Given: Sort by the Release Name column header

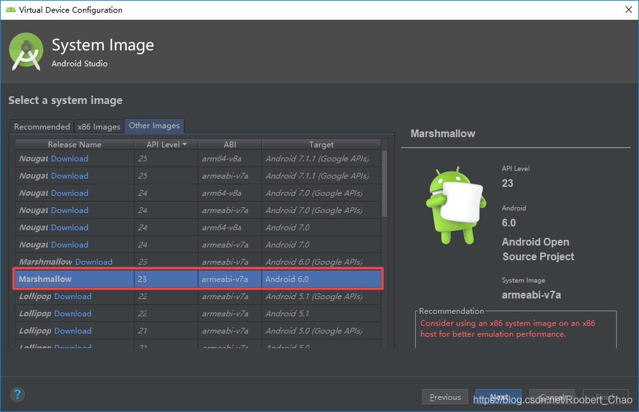Looking at the screenshot, I should coord(75,145).
